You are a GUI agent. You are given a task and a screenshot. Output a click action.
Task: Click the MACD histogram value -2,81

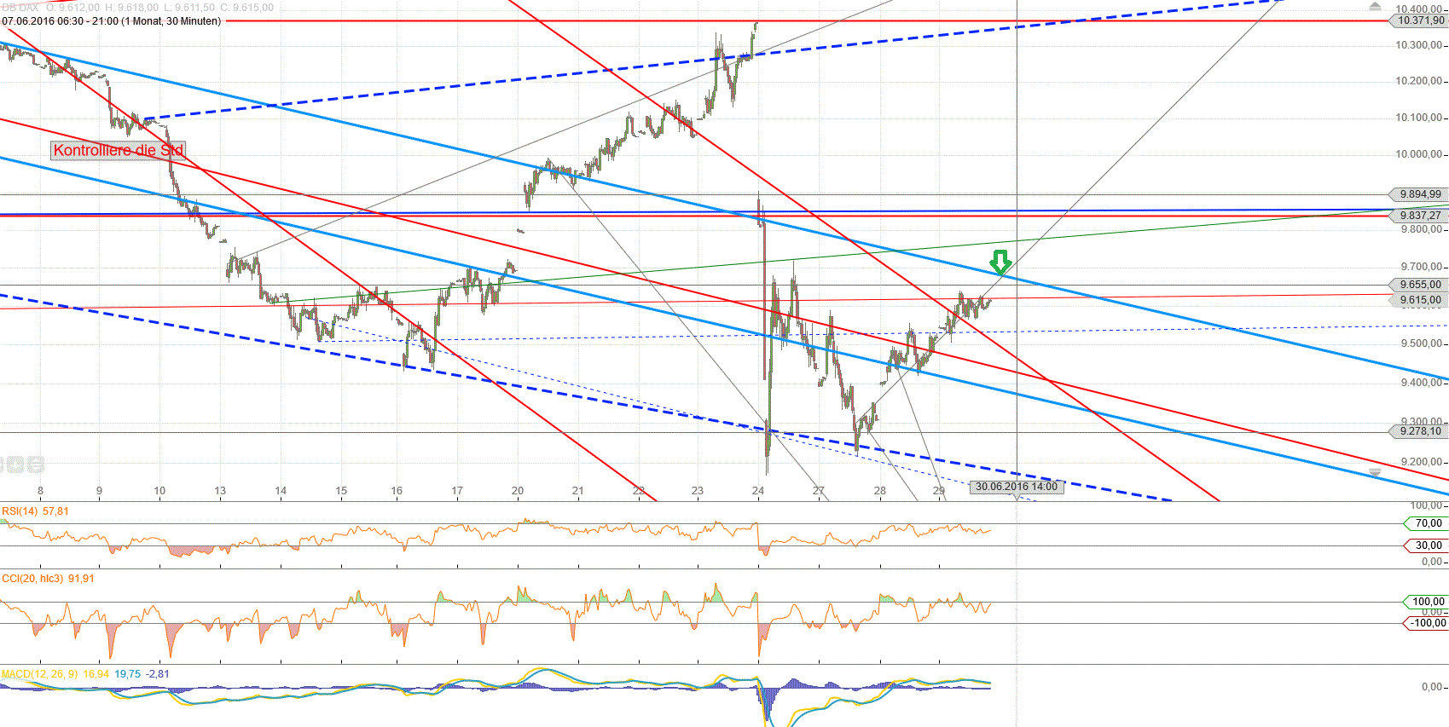pyautogui.click(x=158, y=674)
